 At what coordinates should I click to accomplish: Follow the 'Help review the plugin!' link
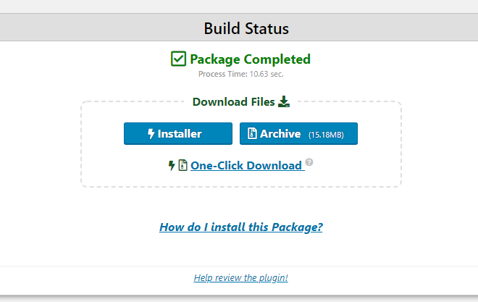click(x=241, y=277)
